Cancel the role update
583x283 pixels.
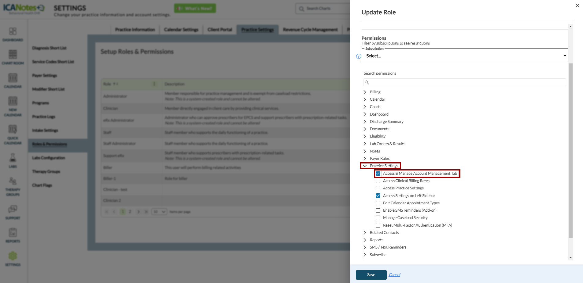click(394, 275)
